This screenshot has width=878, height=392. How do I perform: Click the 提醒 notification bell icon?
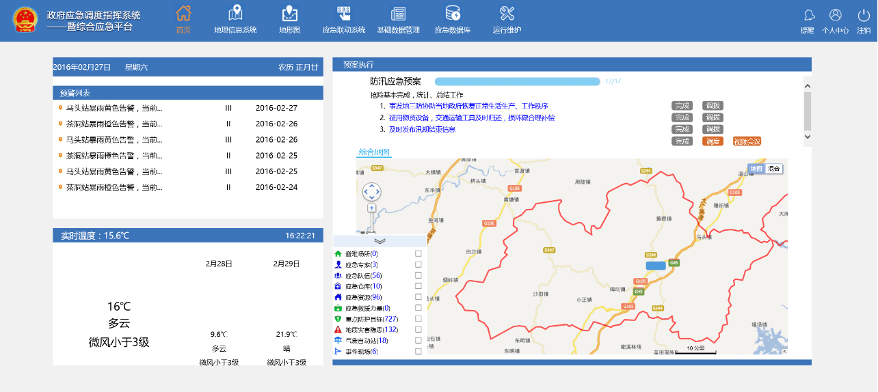click(808, 16)
